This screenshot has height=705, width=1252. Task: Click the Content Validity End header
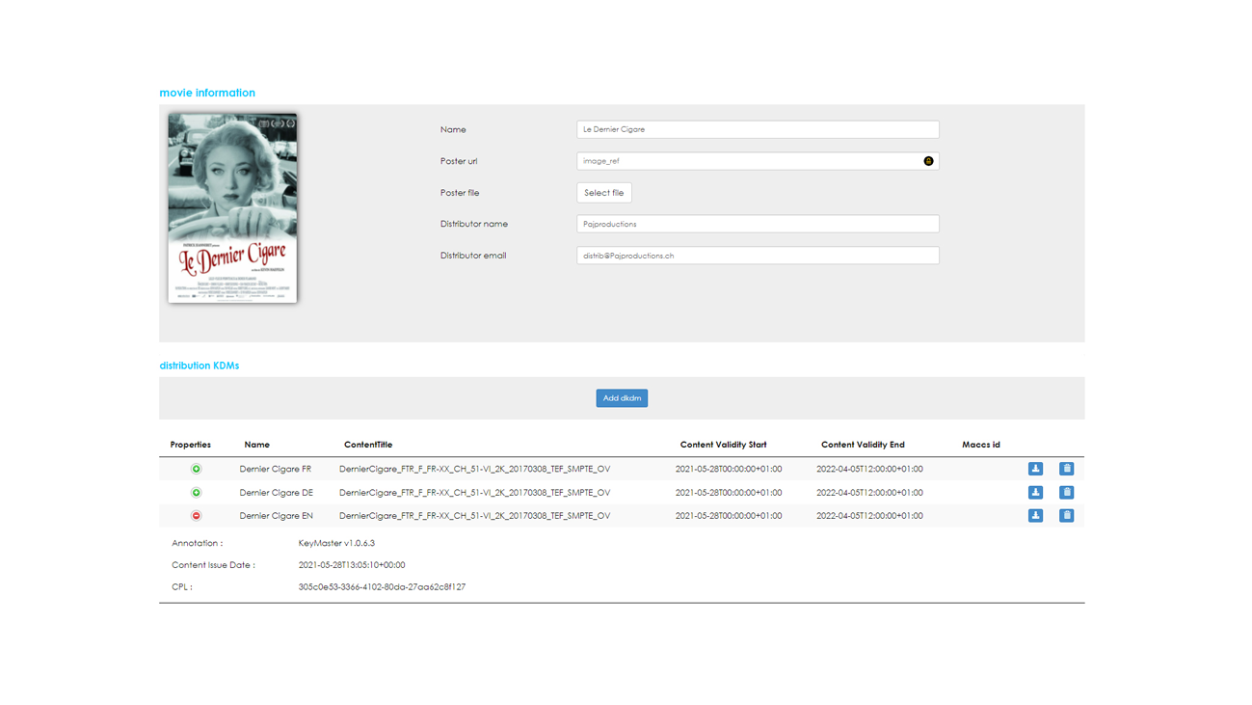[863, 445]
